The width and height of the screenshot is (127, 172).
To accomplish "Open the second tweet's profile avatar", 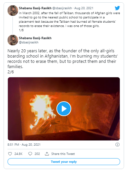I will pyautogui.click(x=13, y=40).
